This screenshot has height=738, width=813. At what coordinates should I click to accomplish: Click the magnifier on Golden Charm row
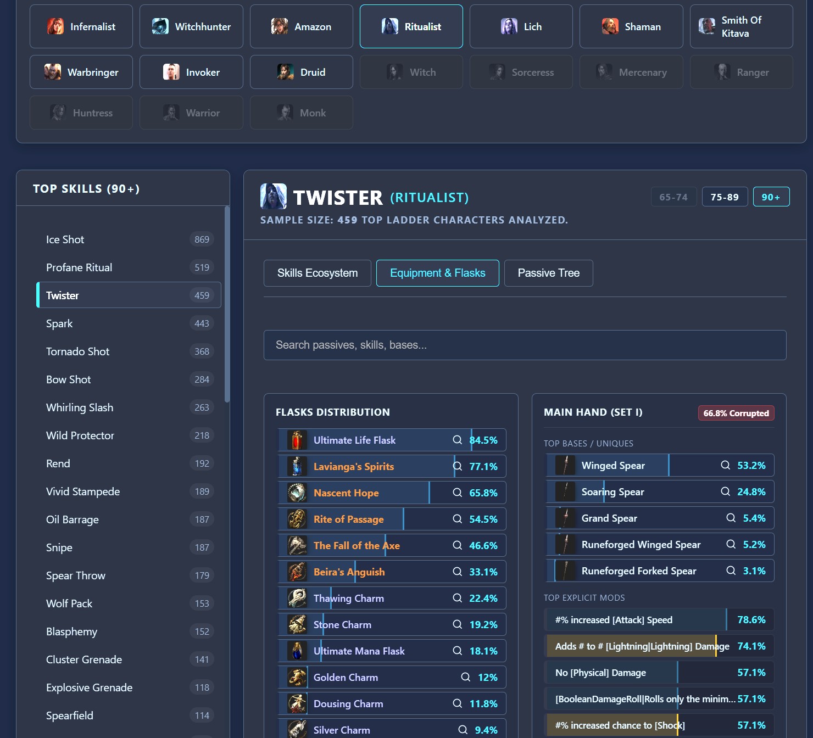point(465,677)
